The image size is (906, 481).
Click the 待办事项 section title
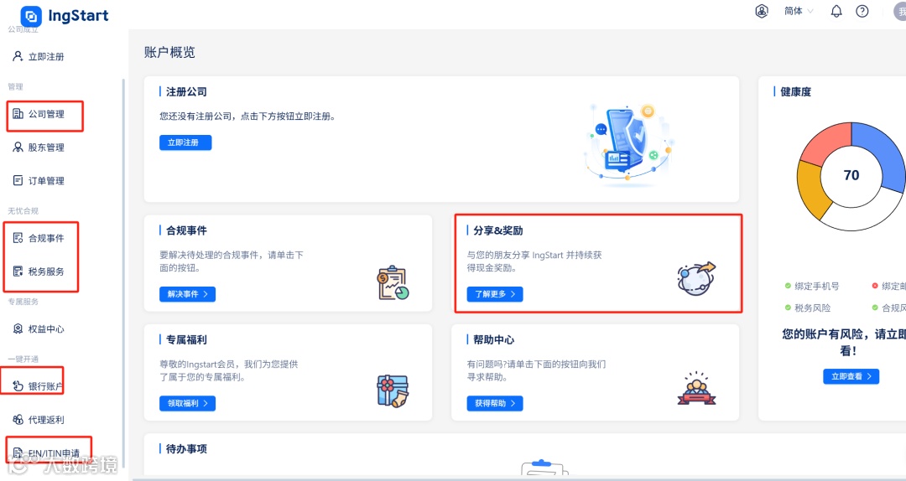click(186, 448)
